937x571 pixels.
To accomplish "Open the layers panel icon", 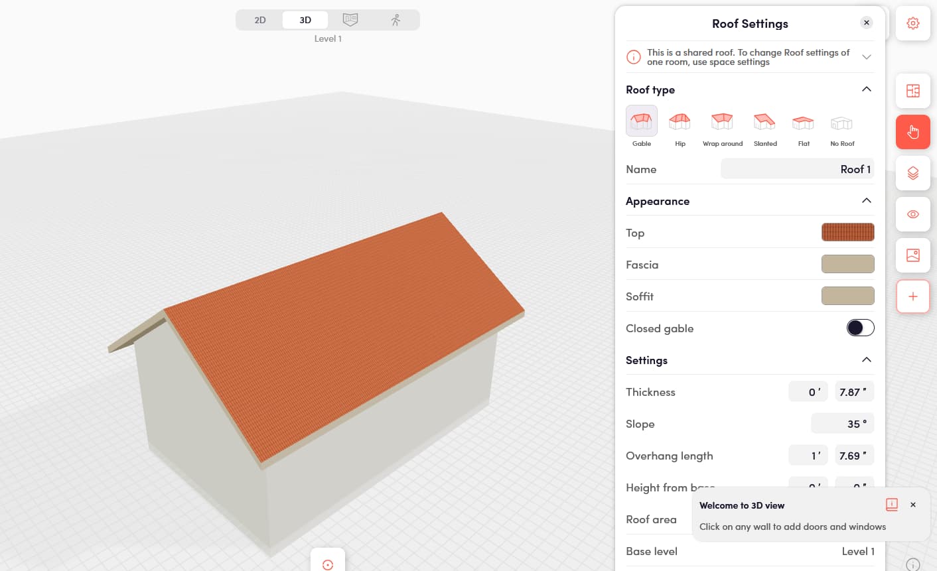I will pos(912,173).
